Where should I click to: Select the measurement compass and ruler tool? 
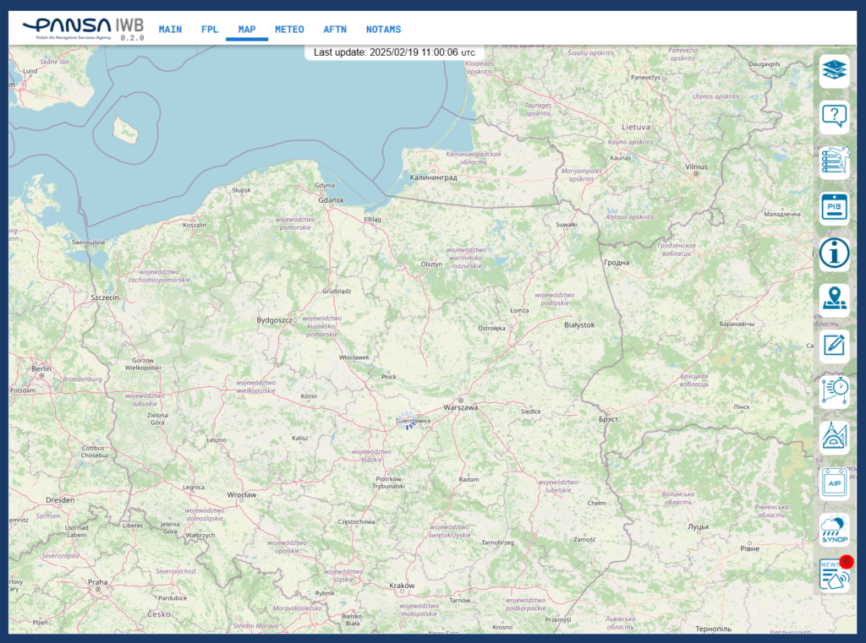point(834,437)
